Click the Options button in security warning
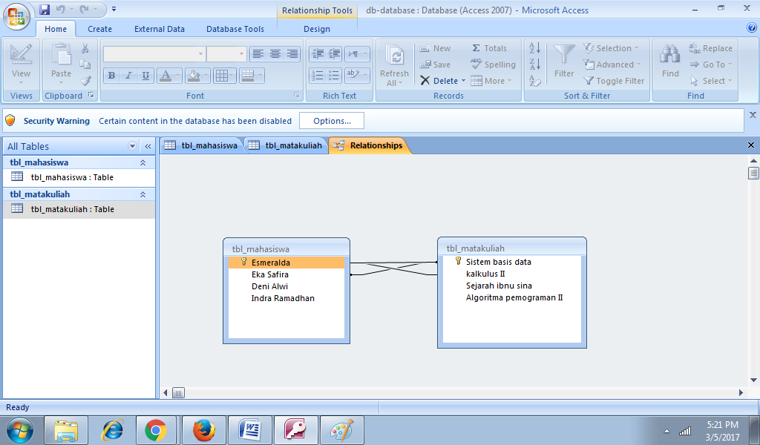Viewport: 760px width, 445px height. click(x=331, y=120)
